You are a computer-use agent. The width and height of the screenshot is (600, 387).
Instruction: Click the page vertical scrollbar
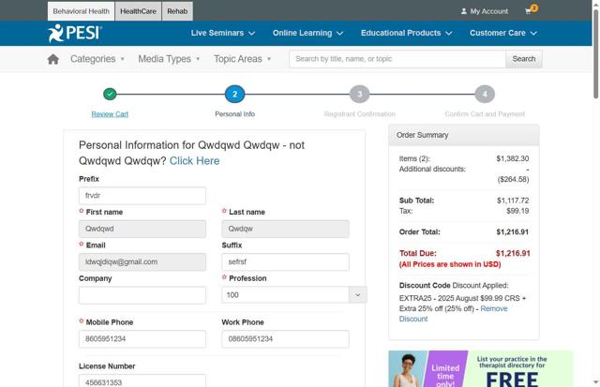(596, 193)
